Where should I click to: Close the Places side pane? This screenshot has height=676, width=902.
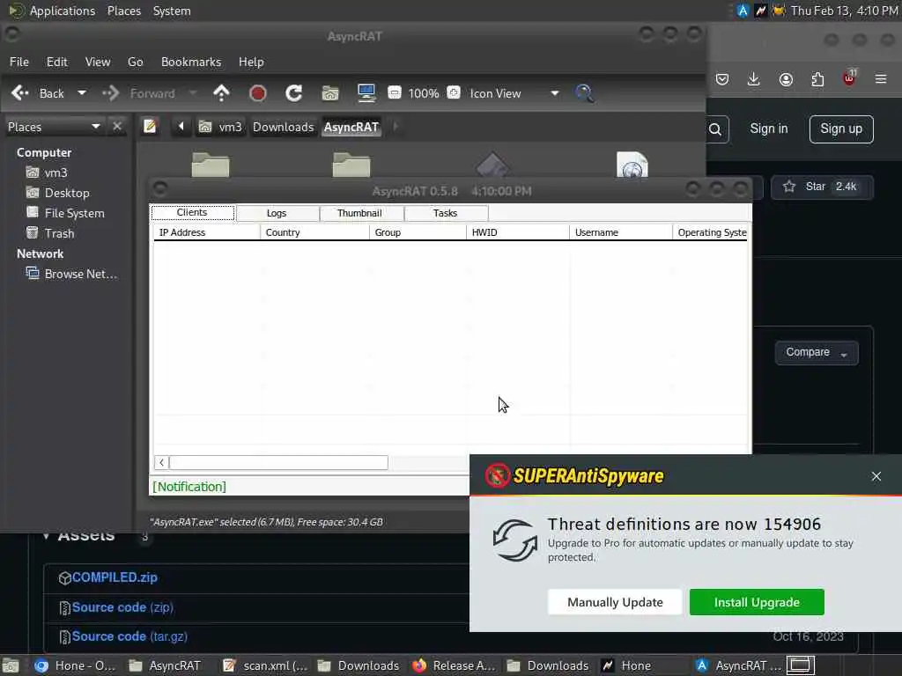(x=117, y=127)
